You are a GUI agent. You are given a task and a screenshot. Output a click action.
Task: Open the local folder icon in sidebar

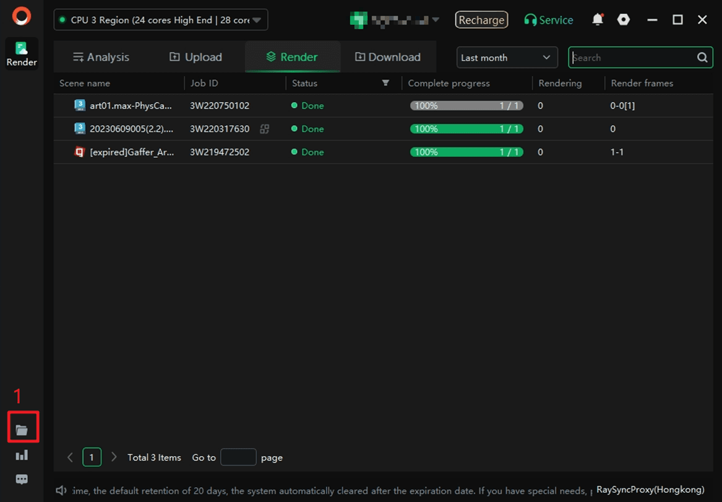[22, 430]
